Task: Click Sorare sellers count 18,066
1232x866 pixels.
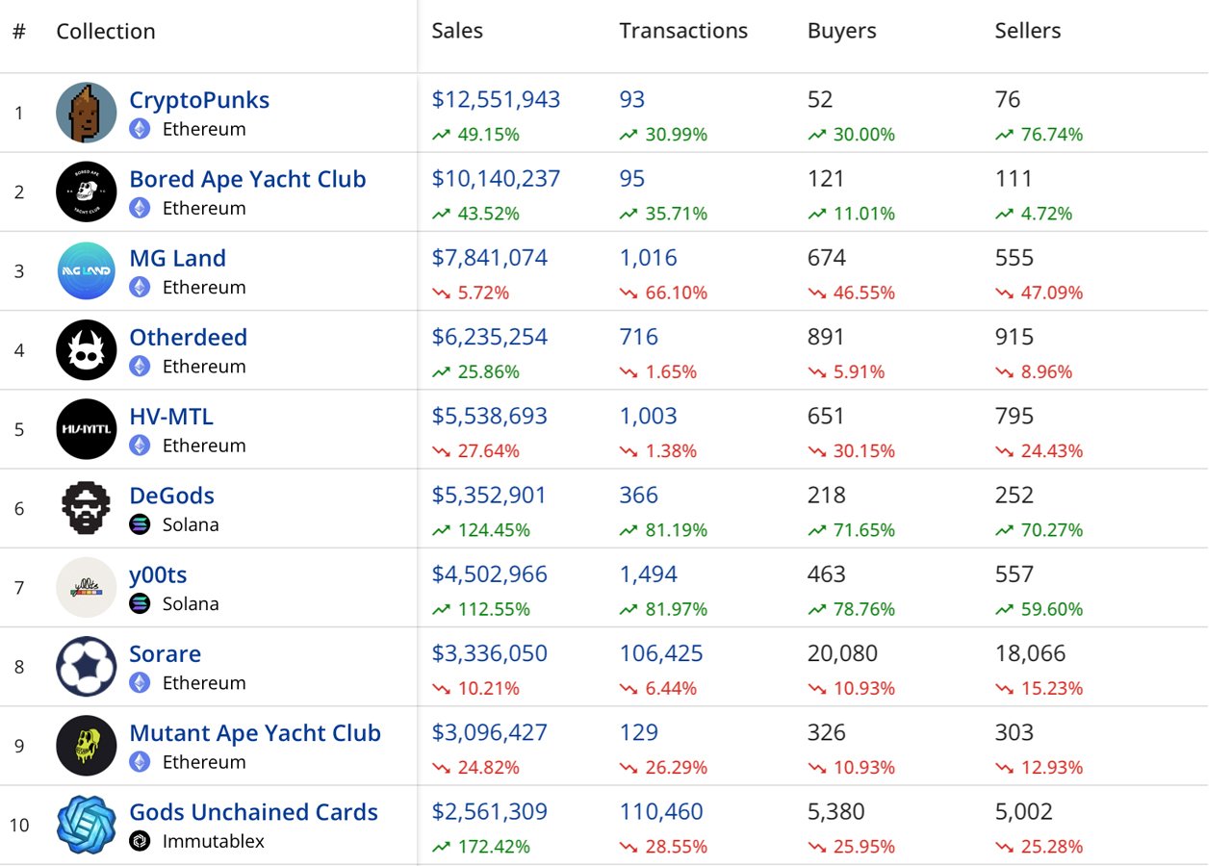Action: tap(1031, 653)
